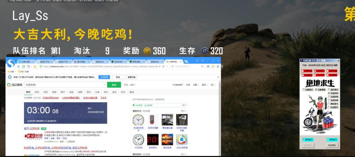Open the 今日时间 clock thumbnail
The width and height of the screenshot is (355, 157).
(x=138, y=140)
